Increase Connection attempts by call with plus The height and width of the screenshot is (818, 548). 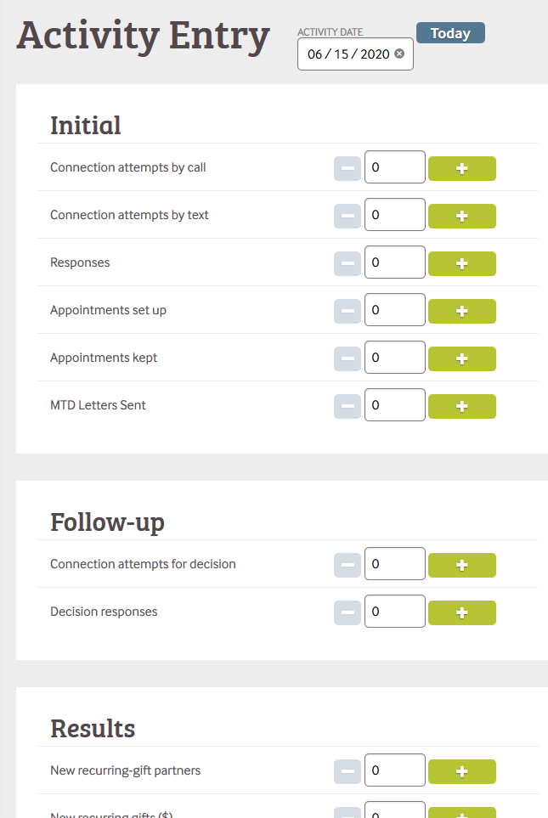point(461,168)
